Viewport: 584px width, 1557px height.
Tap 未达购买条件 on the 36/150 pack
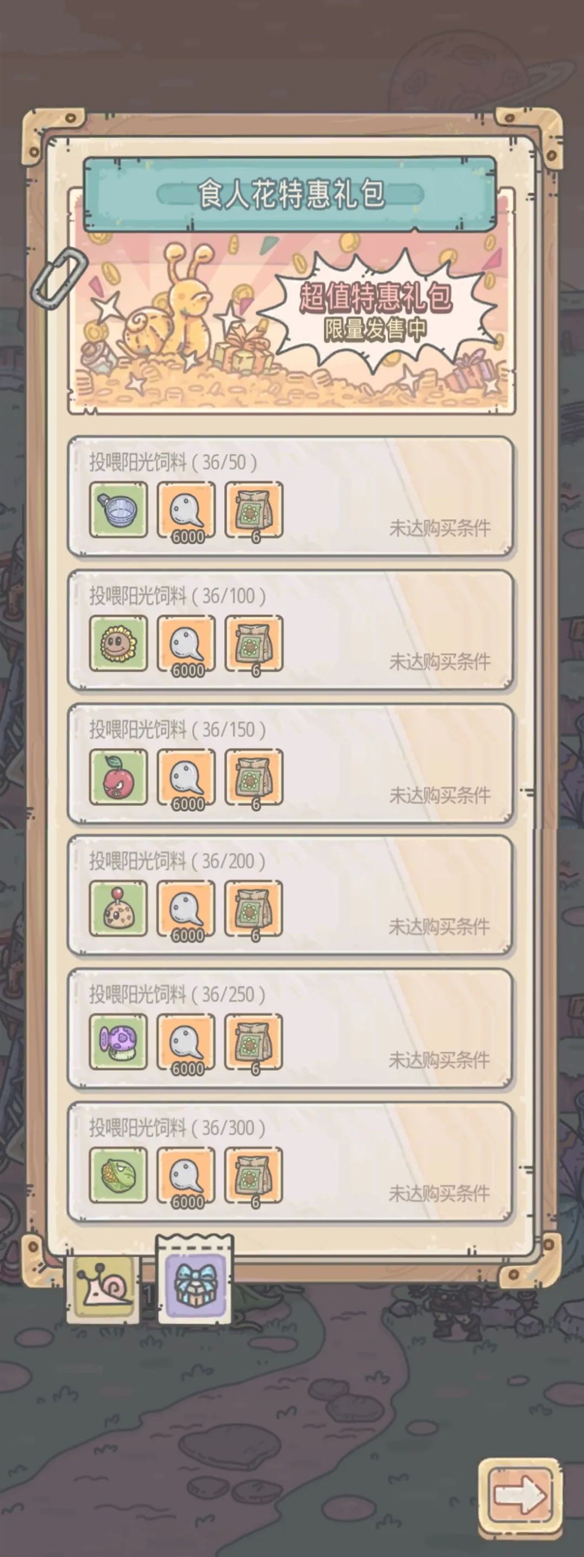440,795
